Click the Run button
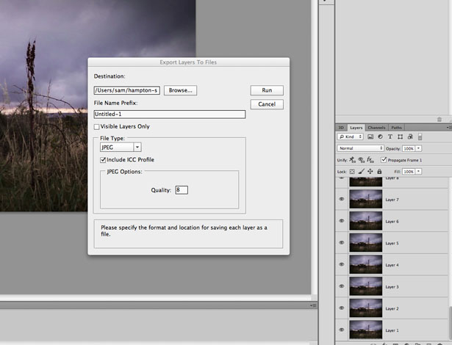The height and width of the screenshot is (345, 452). pyautogui.click(x=267, y=90)
